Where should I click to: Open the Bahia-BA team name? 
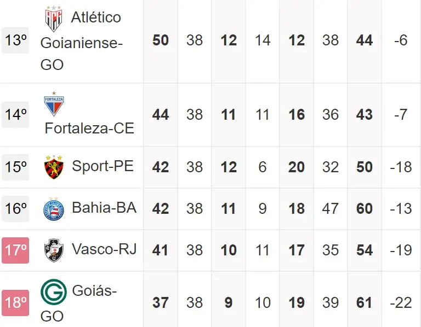(x=104, y=208)
